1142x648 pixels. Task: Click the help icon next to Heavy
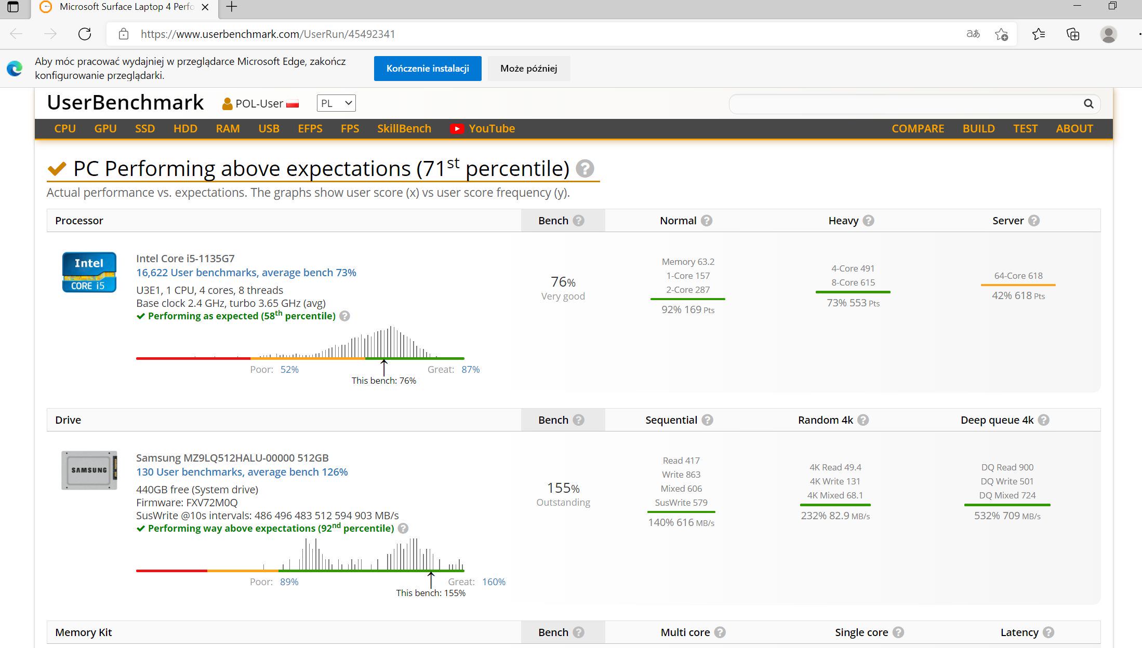(868, 221)
